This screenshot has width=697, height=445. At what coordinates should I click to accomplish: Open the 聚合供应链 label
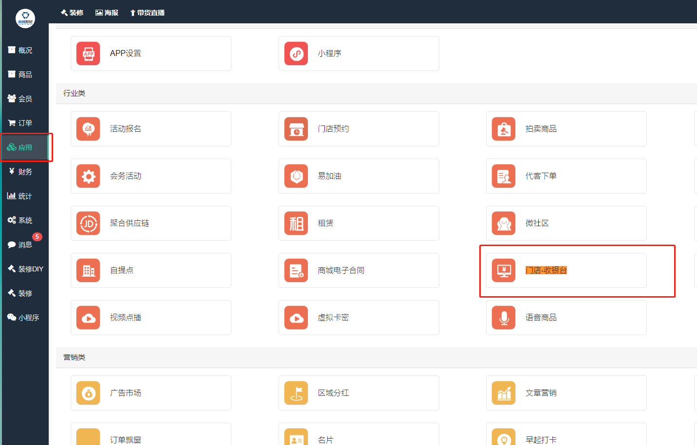(130, 223)
